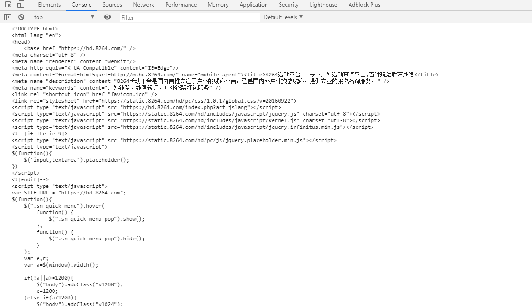532x306 pixels.
Task: Click the 'var e,r;' line
Action: click(36, 259)
